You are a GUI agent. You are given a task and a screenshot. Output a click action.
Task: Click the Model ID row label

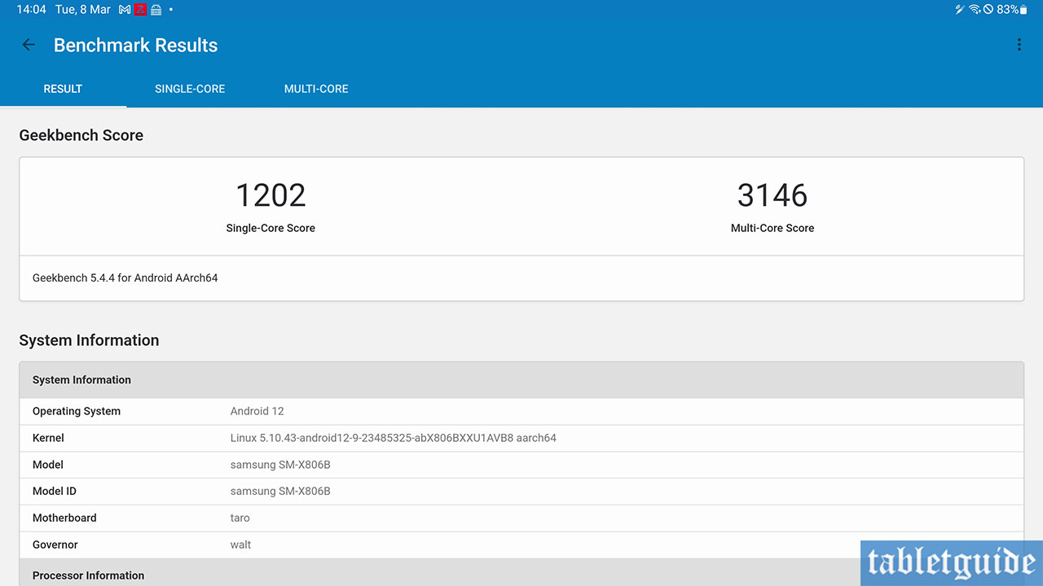coord(55,491)
